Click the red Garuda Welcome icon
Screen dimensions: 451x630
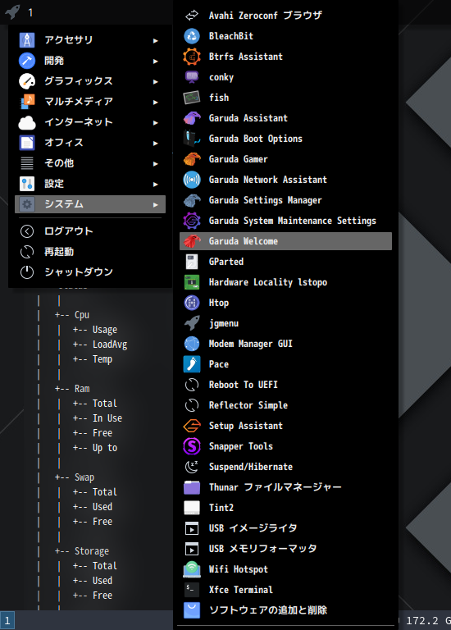click(192, 240)
